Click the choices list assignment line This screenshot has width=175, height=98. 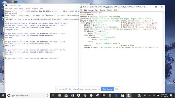[x=100, y=17]
